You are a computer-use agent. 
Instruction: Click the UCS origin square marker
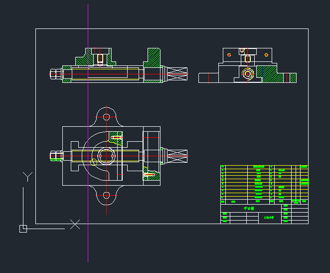coord(23,229)
